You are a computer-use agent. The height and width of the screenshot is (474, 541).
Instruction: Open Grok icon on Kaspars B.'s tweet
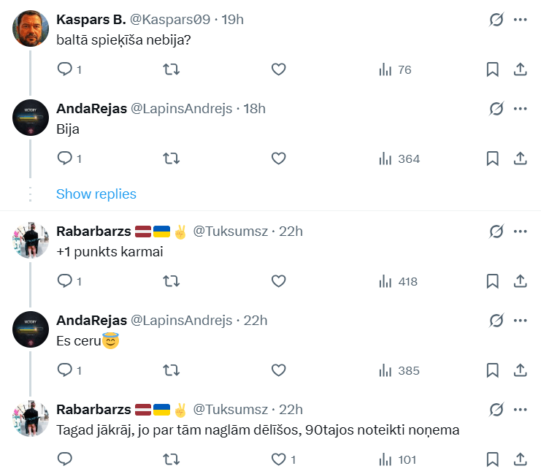click(x=496, y=20)
